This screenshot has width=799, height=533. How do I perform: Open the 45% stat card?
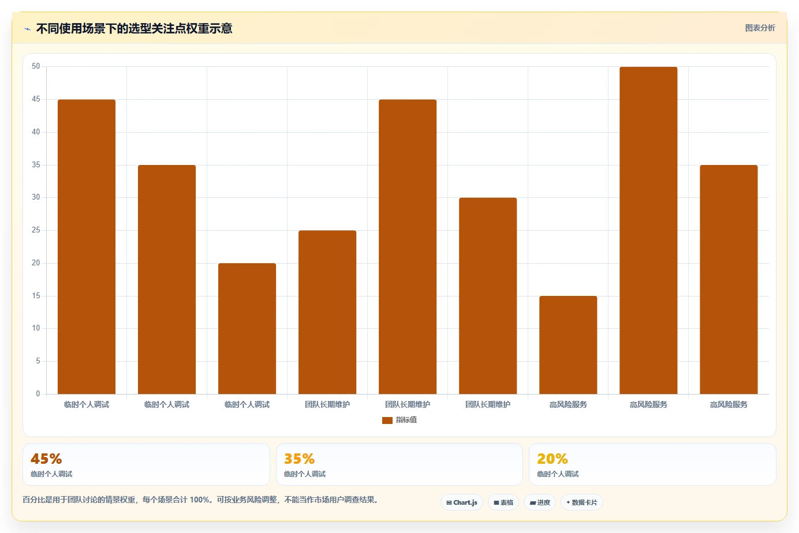pos(146,464)
